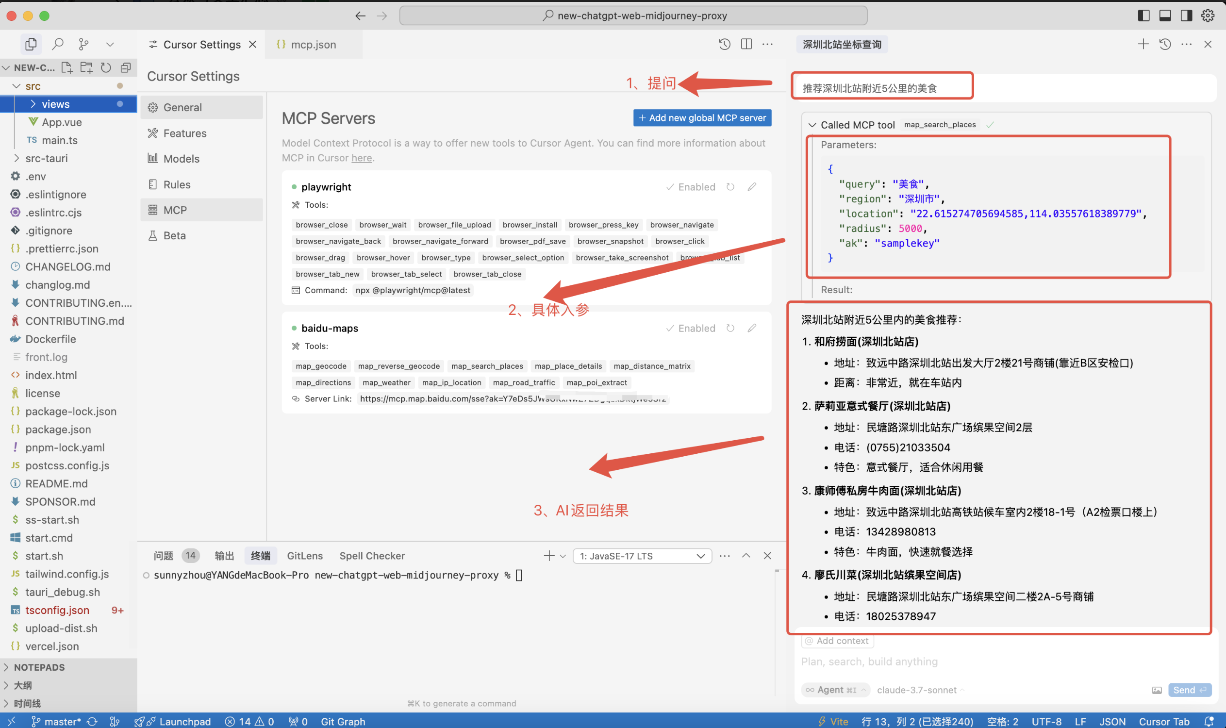The width and height of the screenshot is (1226, 728).
Task: Toggle the primary sidebar layout button
Action: (x=1143, y=16)
